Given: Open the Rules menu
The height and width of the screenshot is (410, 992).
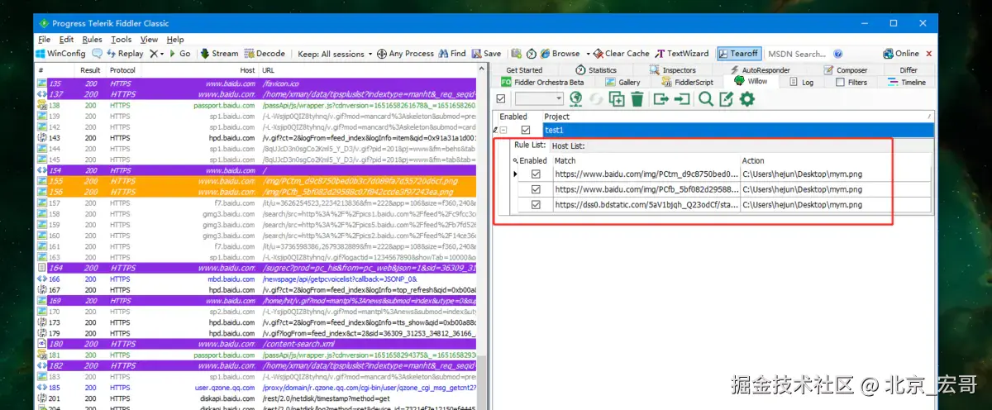Looking at the screenshot, I should click(x=93, y=39).
